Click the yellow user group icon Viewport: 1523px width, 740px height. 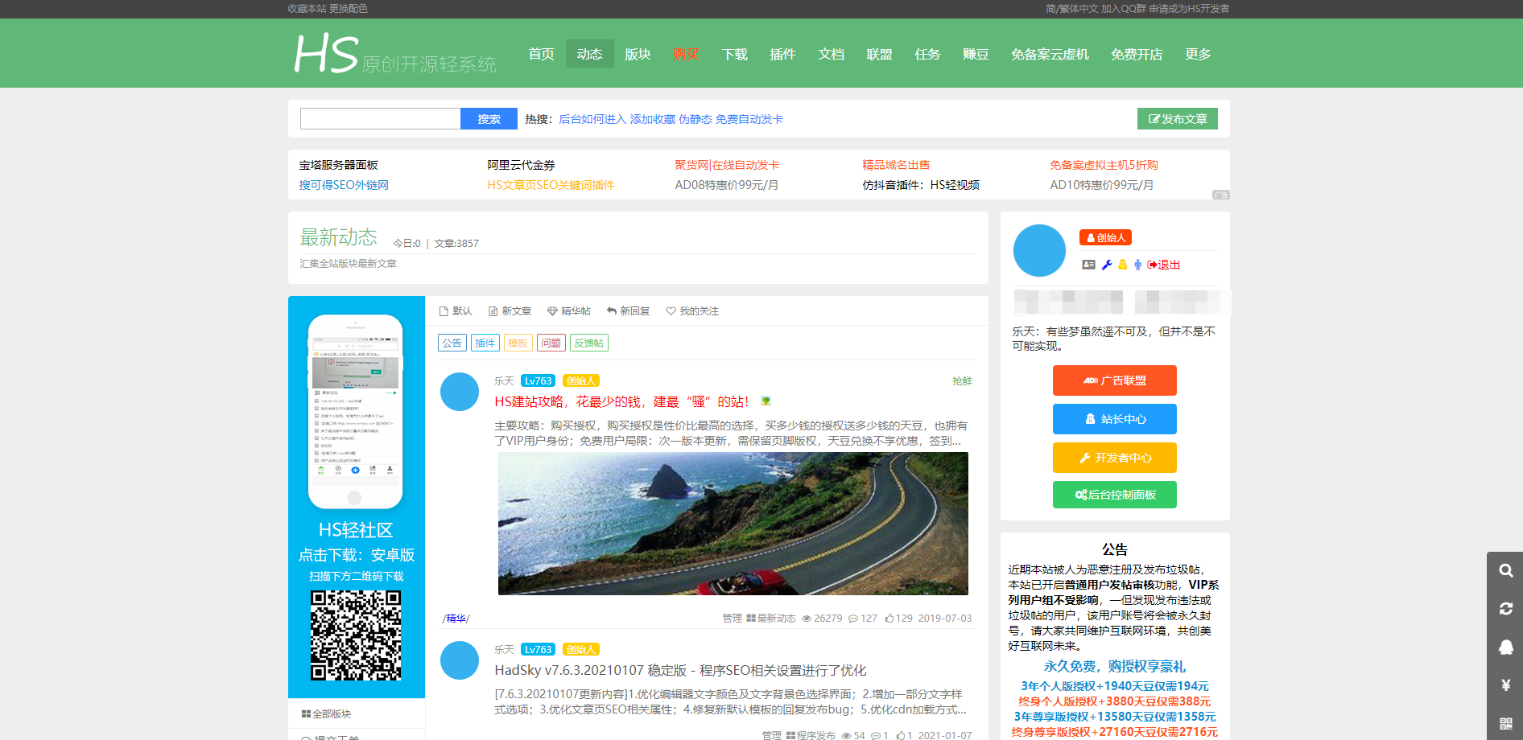pyautogui.click(x=1122, y=265)
